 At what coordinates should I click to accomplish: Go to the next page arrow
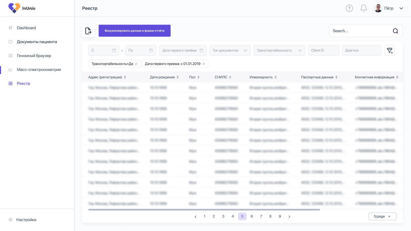click(289, 216)
